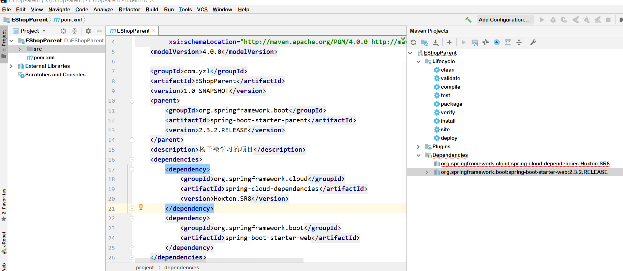Expand External Libraries node

point(11,66)
